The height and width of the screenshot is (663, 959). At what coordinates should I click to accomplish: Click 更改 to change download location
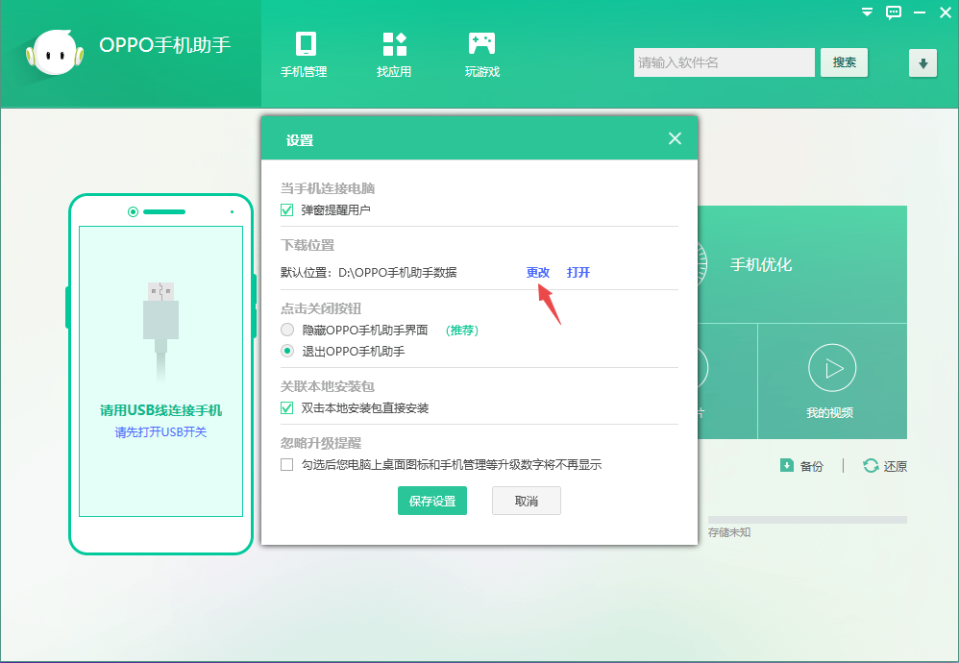pos(538,273)
